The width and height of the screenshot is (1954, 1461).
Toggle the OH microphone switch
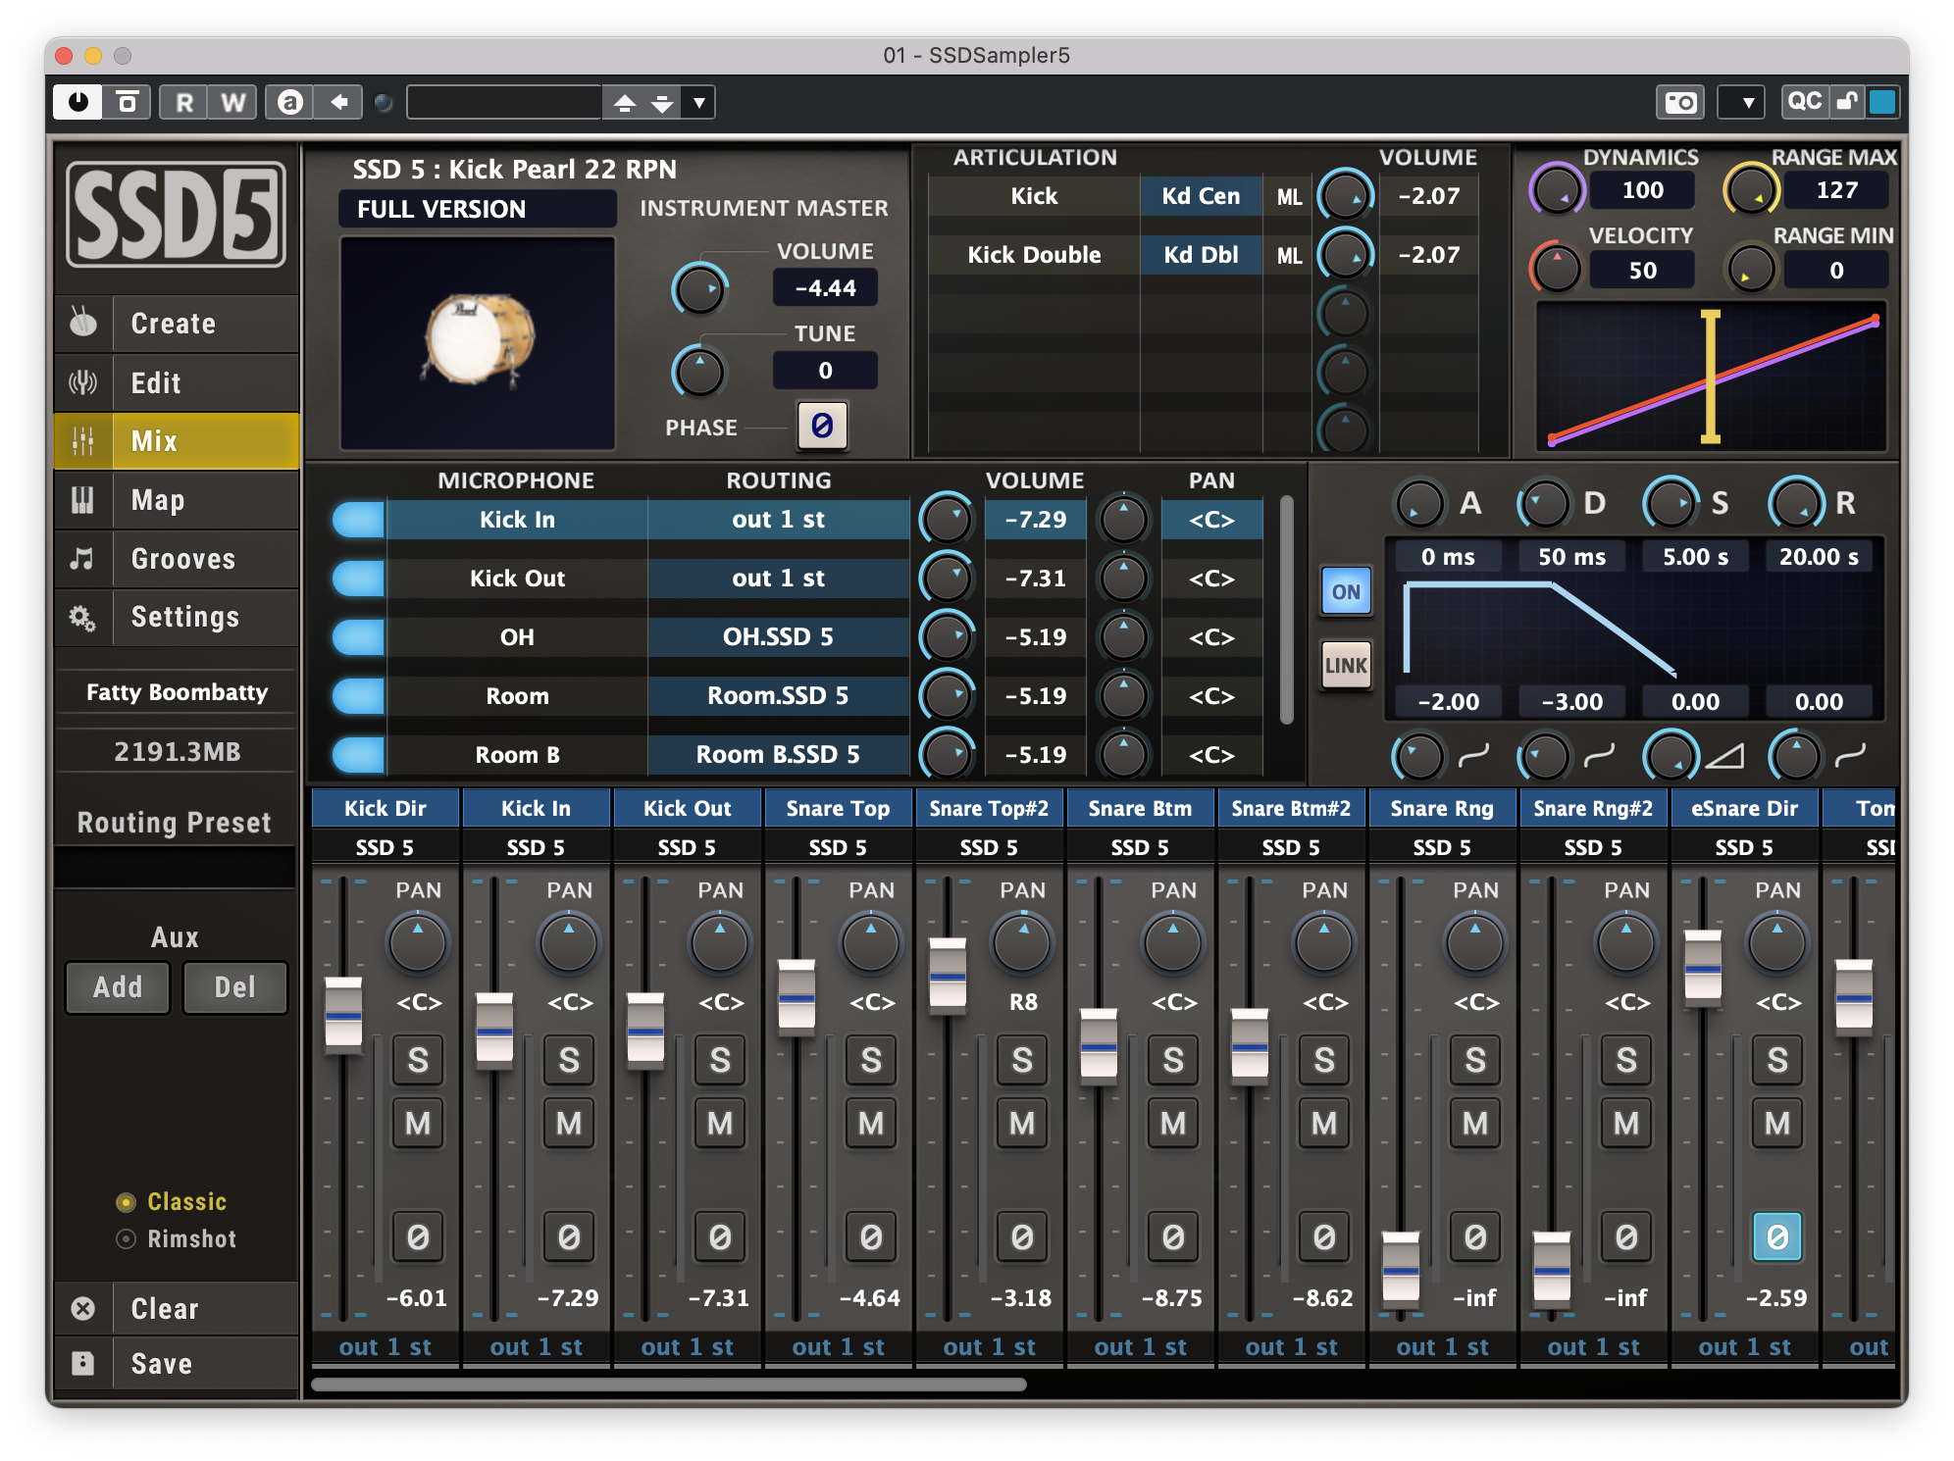[x=358, y=637]
